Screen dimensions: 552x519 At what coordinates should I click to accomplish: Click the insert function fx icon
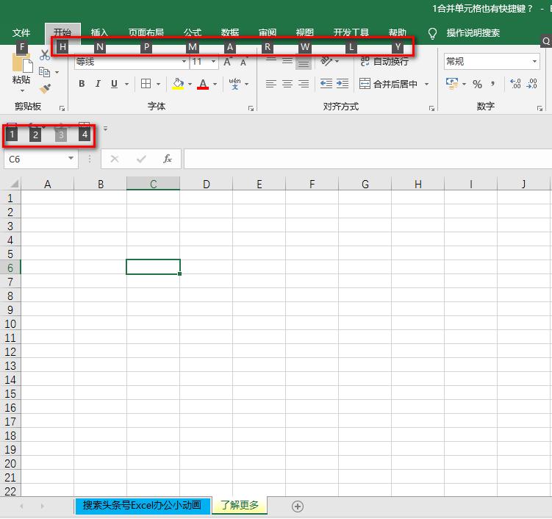[x=168, y=159]
